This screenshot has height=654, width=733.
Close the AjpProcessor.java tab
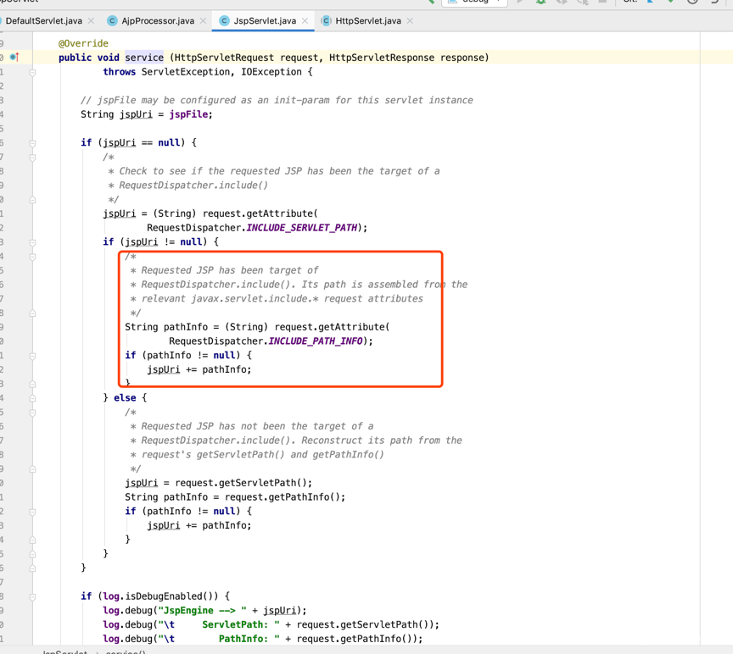[x=203, y=21]
